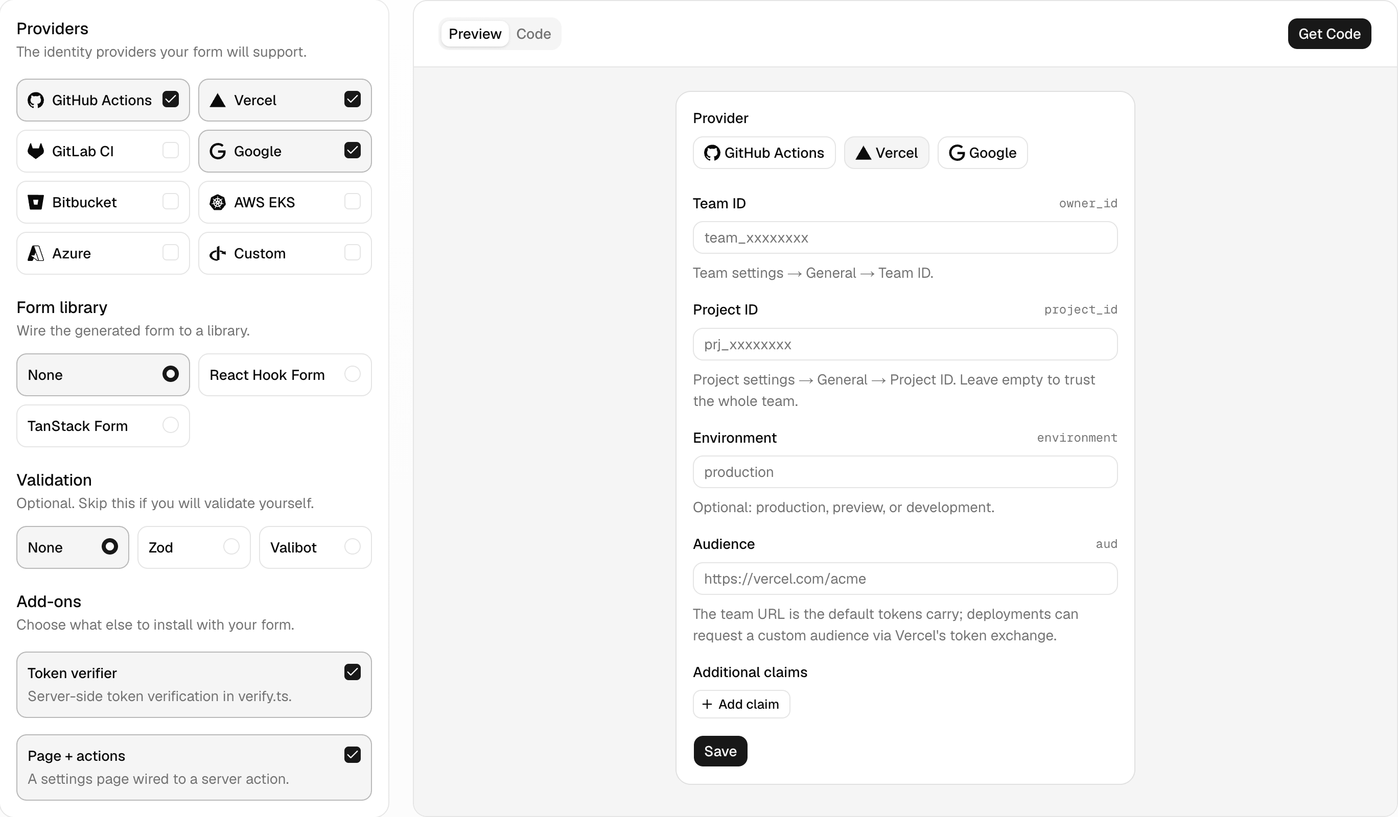Click "Server-side token verification in verify.ts." text
The image size is (1398, 817).
tap(160, 696)
